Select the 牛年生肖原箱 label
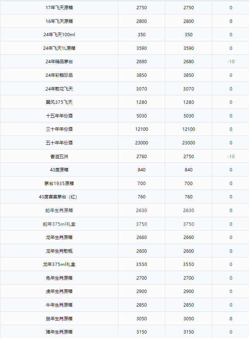249x338 pixels. [x=59, y=305]
